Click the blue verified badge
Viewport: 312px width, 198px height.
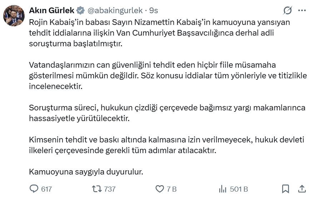click(x=81, y=11)
